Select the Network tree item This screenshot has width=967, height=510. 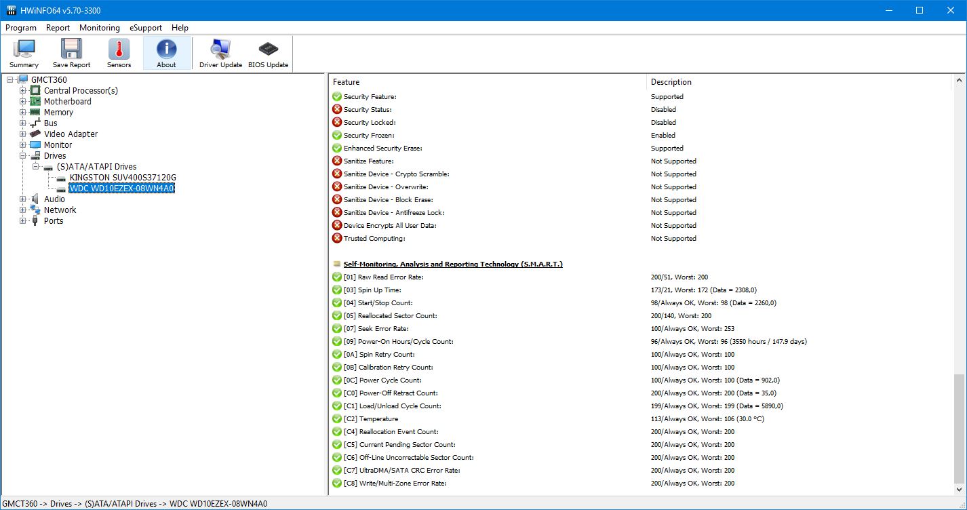coord(60,210)
